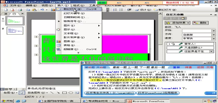Select slide 2 thumbnail
This screenshot has width=218, height=103.
pos(15,31)
